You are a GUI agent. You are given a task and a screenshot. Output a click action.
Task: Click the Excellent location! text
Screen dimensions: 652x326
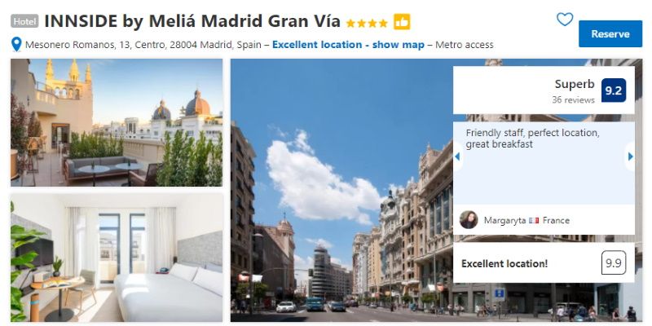(504, 263)
